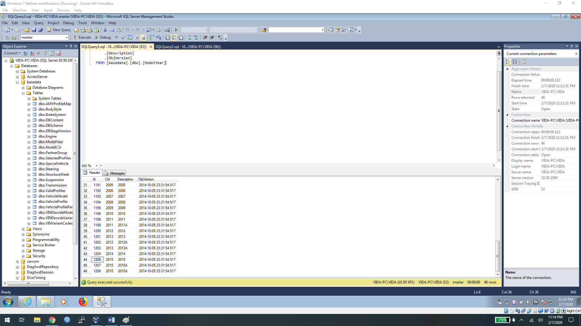This screenshot has height=326, width=581.
Task: Click Alphabetical sort icon in Properties
Action: point(514,62)
